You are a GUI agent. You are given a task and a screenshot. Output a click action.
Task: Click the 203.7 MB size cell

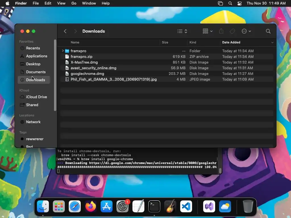tap(177, 74)
